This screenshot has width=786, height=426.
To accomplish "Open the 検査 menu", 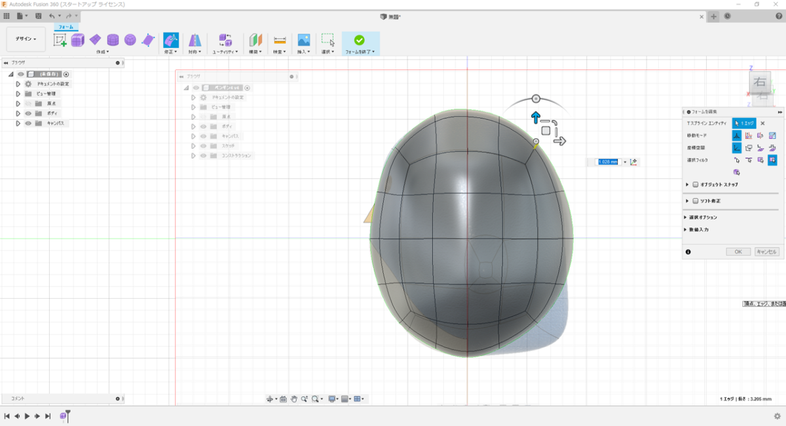I will (280, 51).
